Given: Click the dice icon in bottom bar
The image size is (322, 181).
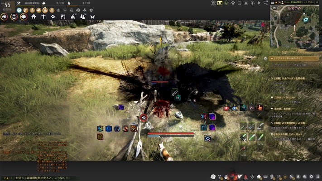Looking at the screenshot, I should 213,177.
